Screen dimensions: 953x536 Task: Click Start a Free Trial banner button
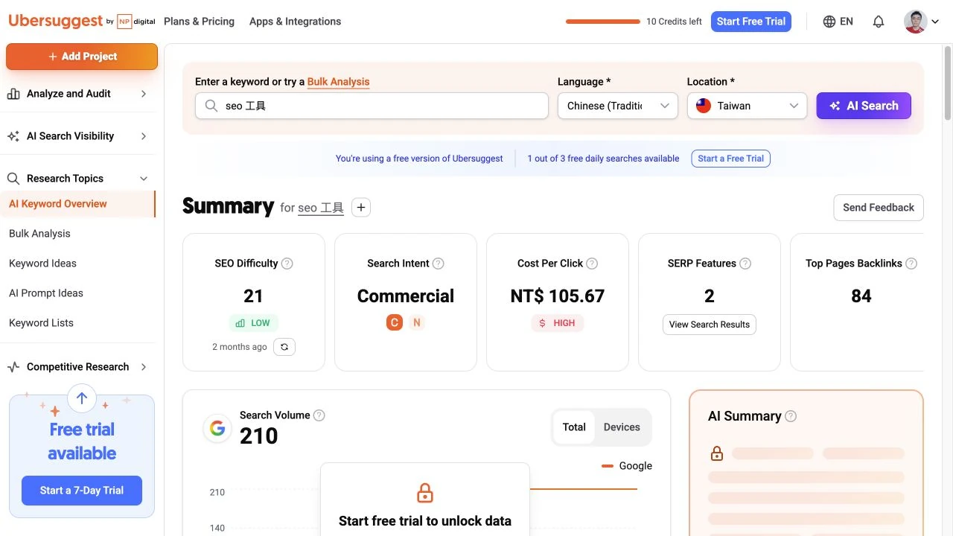click(x=730, y=159)
